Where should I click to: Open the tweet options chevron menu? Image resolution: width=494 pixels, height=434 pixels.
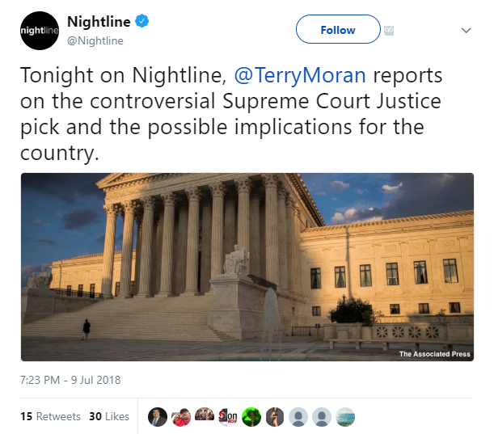pos(466,30)
